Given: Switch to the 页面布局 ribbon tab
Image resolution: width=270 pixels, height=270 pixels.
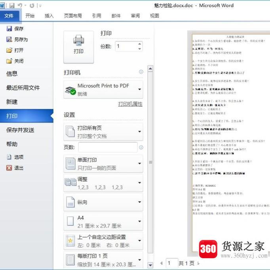Looking at the screenshot, I should click(73, 16).
